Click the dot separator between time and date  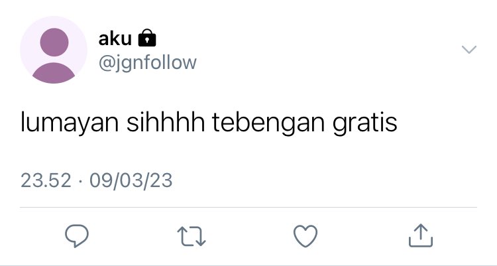(x=80, y=182)
